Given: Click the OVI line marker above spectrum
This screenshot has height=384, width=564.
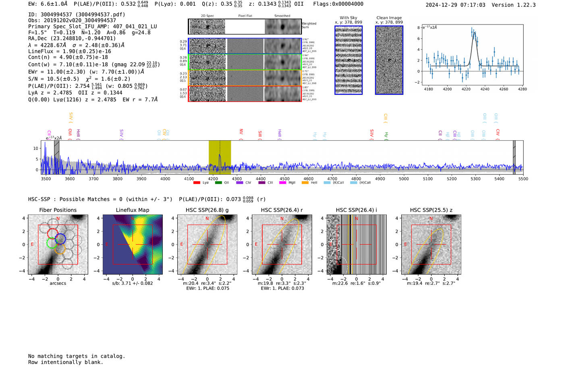Looking at the screenshot, I should (70, 134).
